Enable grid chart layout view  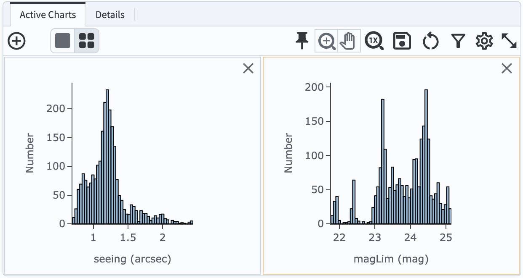click(x=86, y=41)
